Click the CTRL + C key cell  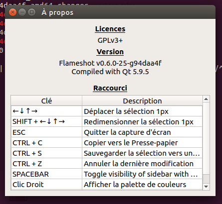pyautogui.click(x=46, y=143)
